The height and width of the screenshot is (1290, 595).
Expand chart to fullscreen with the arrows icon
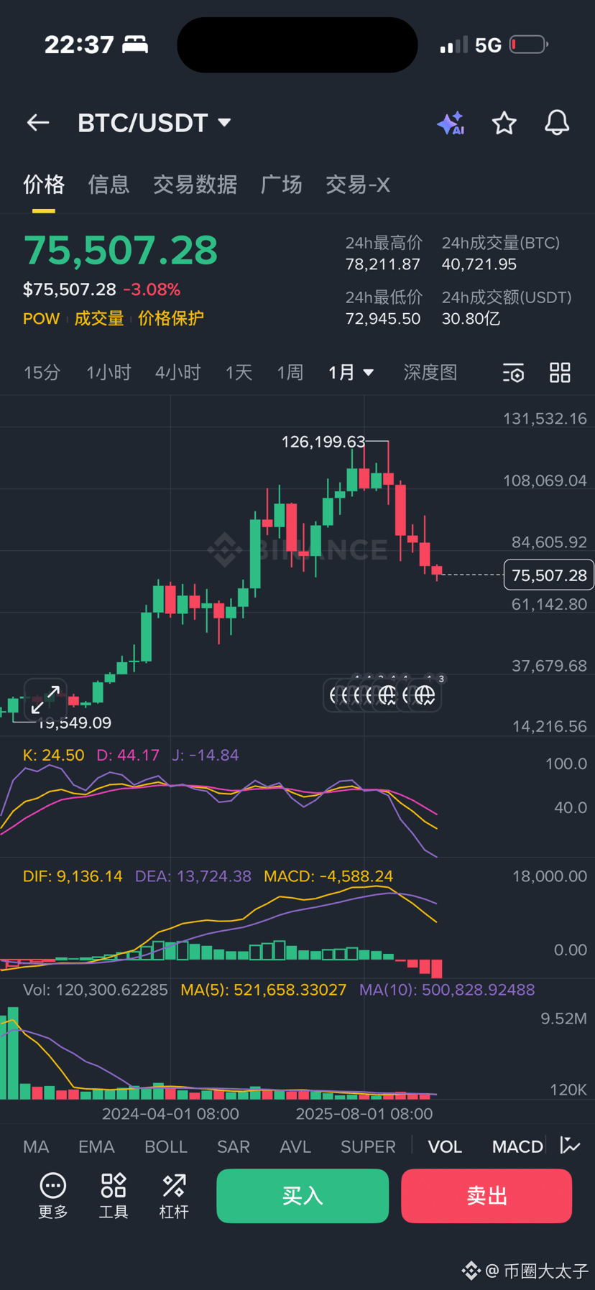[x=45, y=699]
